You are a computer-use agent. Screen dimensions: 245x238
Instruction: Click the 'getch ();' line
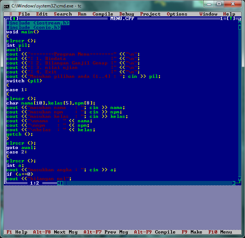pos(20,134)
